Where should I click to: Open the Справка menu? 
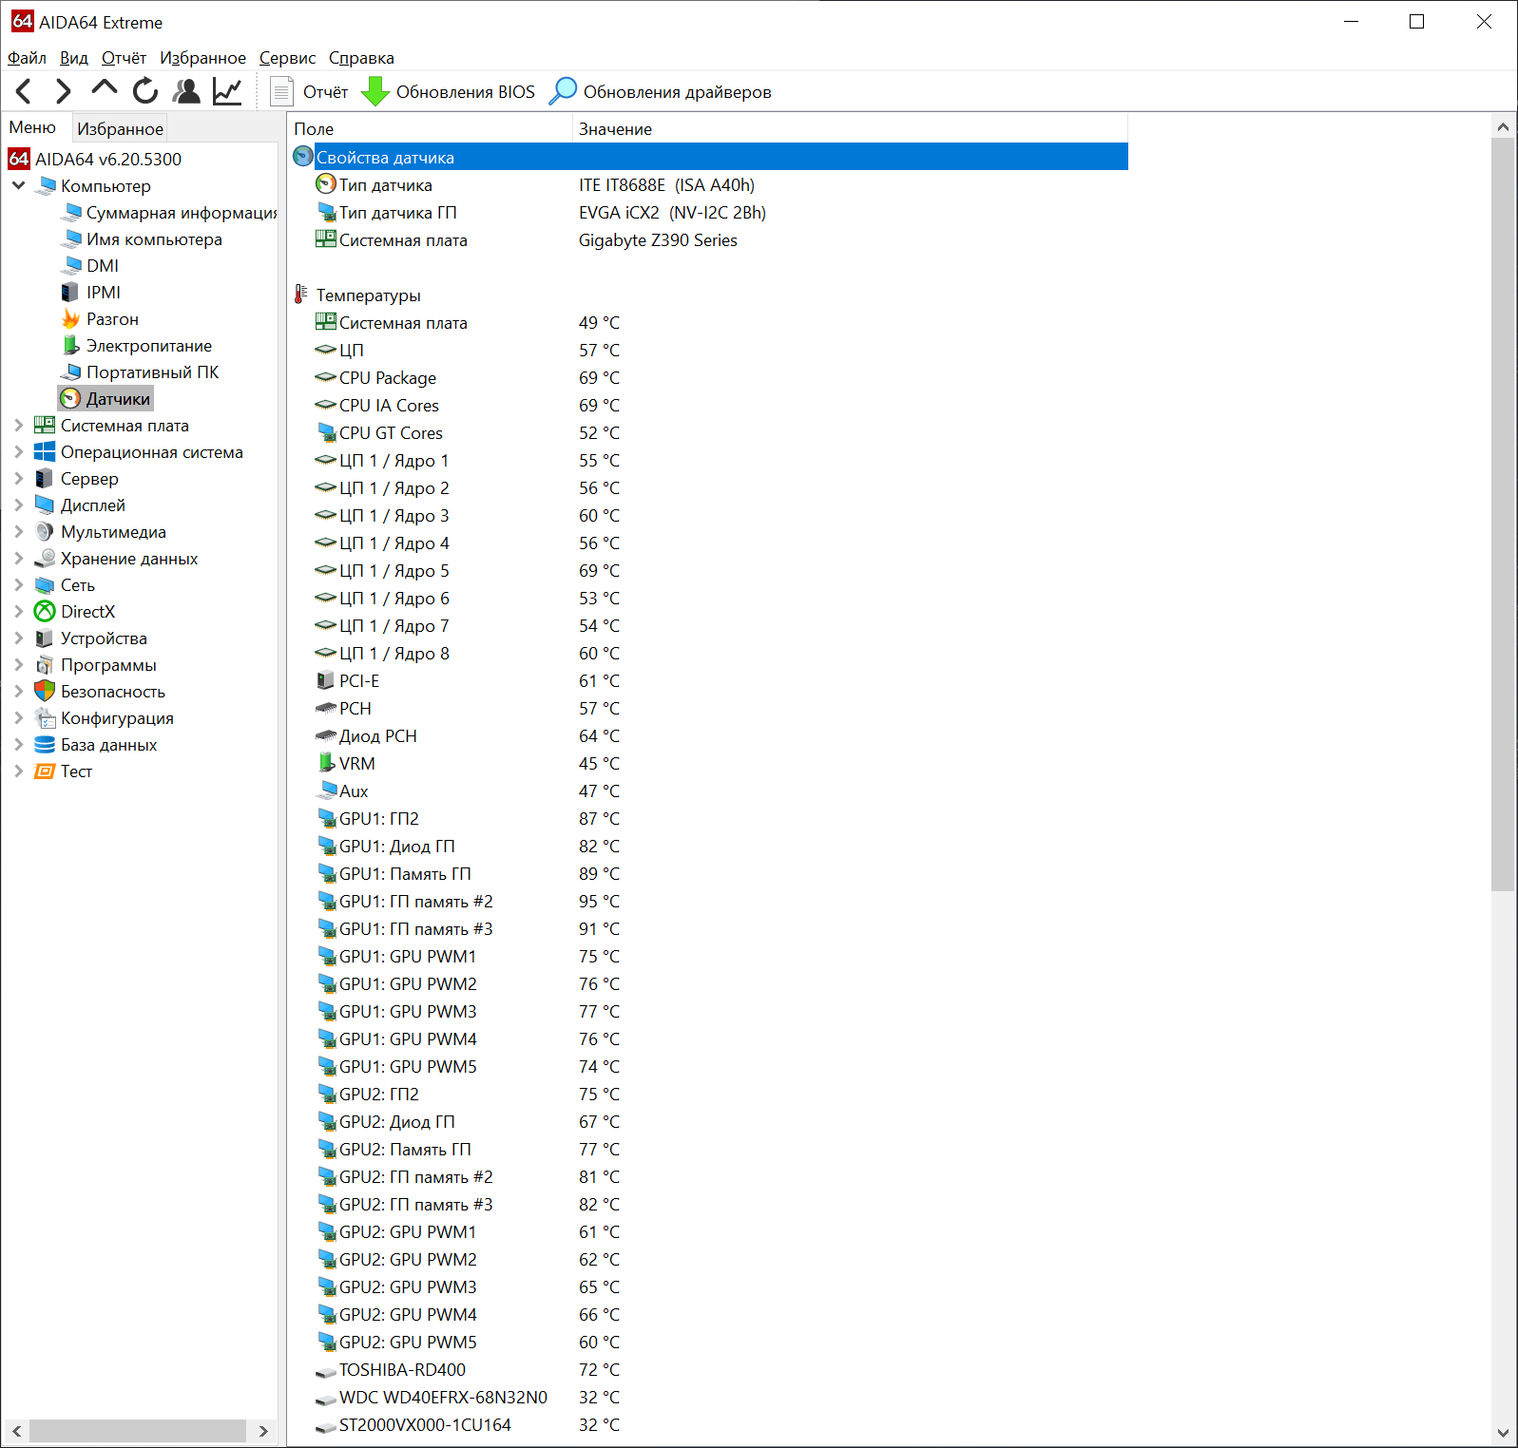point(361,58)
